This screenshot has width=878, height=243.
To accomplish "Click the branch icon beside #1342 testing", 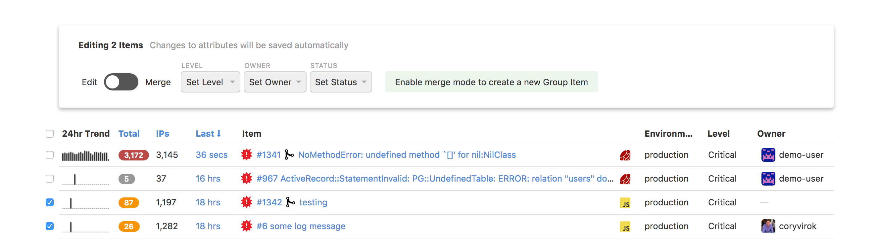I will coord(290,202).
